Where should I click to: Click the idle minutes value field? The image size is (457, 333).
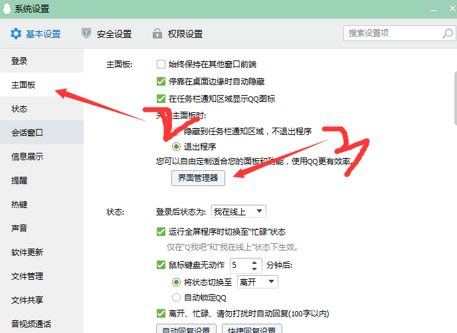(x=240, y=265)
